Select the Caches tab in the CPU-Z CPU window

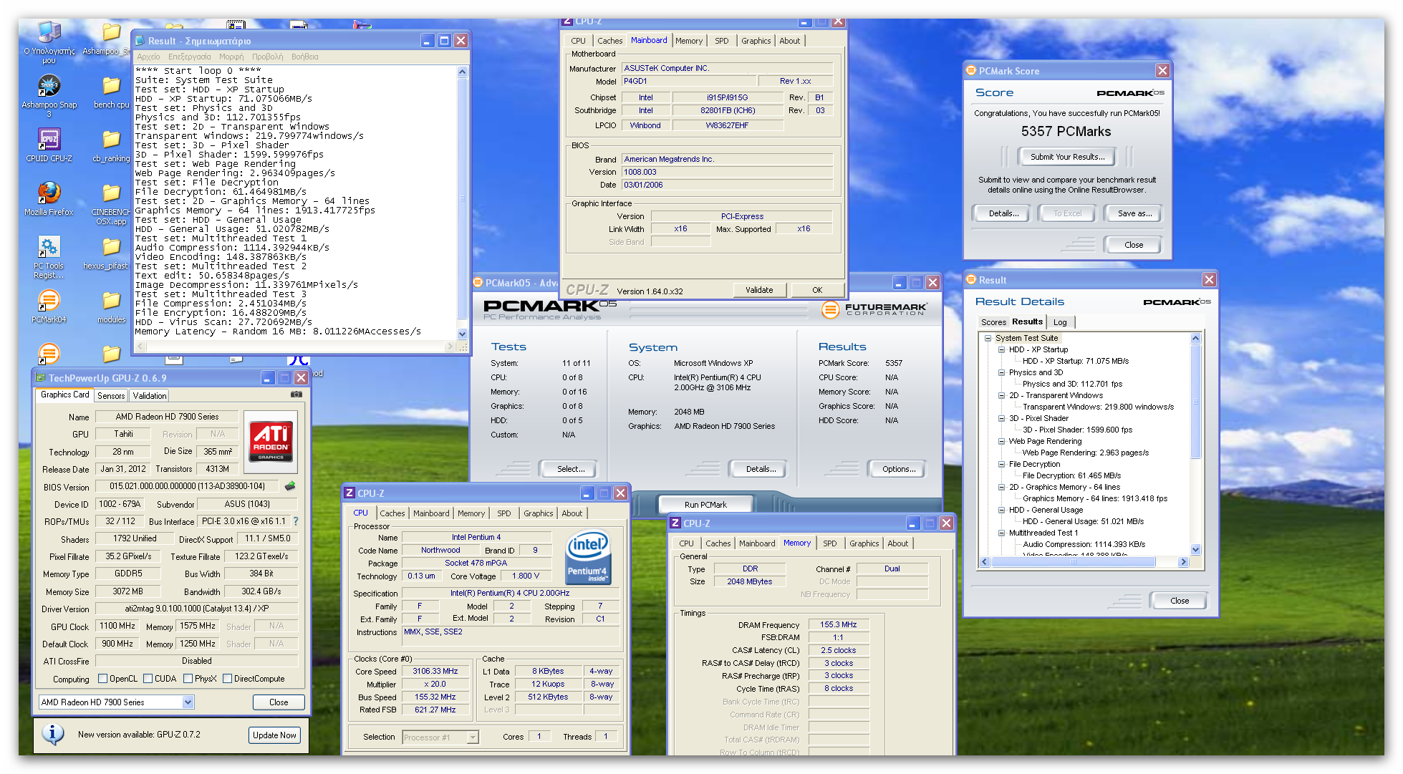392,513
